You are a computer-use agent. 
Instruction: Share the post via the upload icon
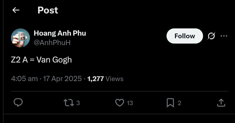[221, 103]
